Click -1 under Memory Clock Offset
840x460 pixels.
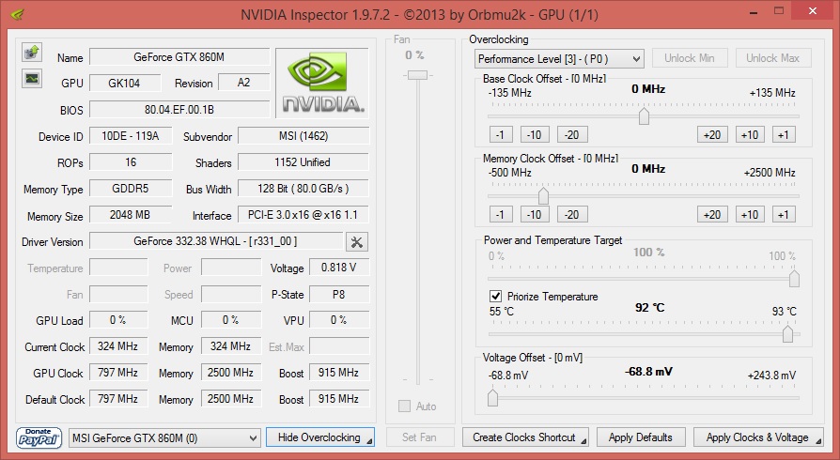click(501, 214)
